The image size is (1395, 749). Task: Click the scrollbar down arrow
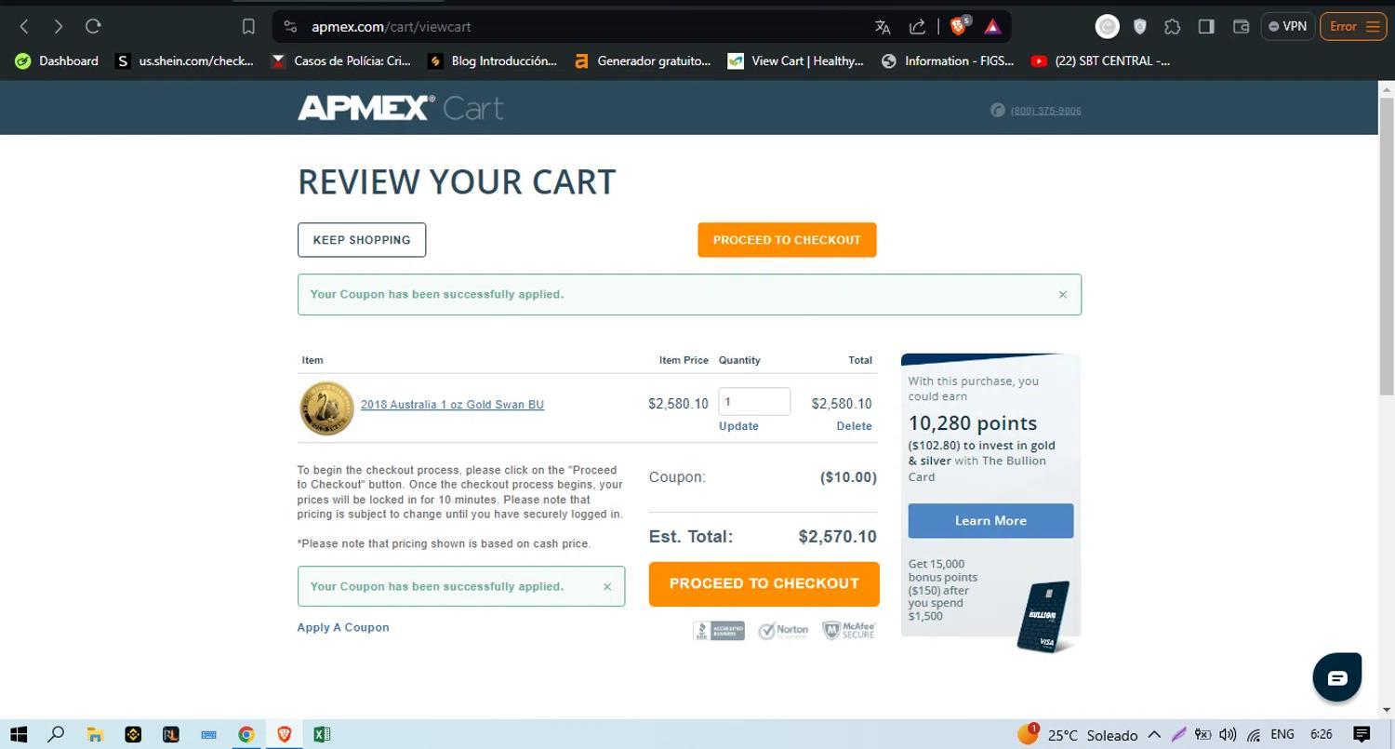click(x=1387, y=710)
